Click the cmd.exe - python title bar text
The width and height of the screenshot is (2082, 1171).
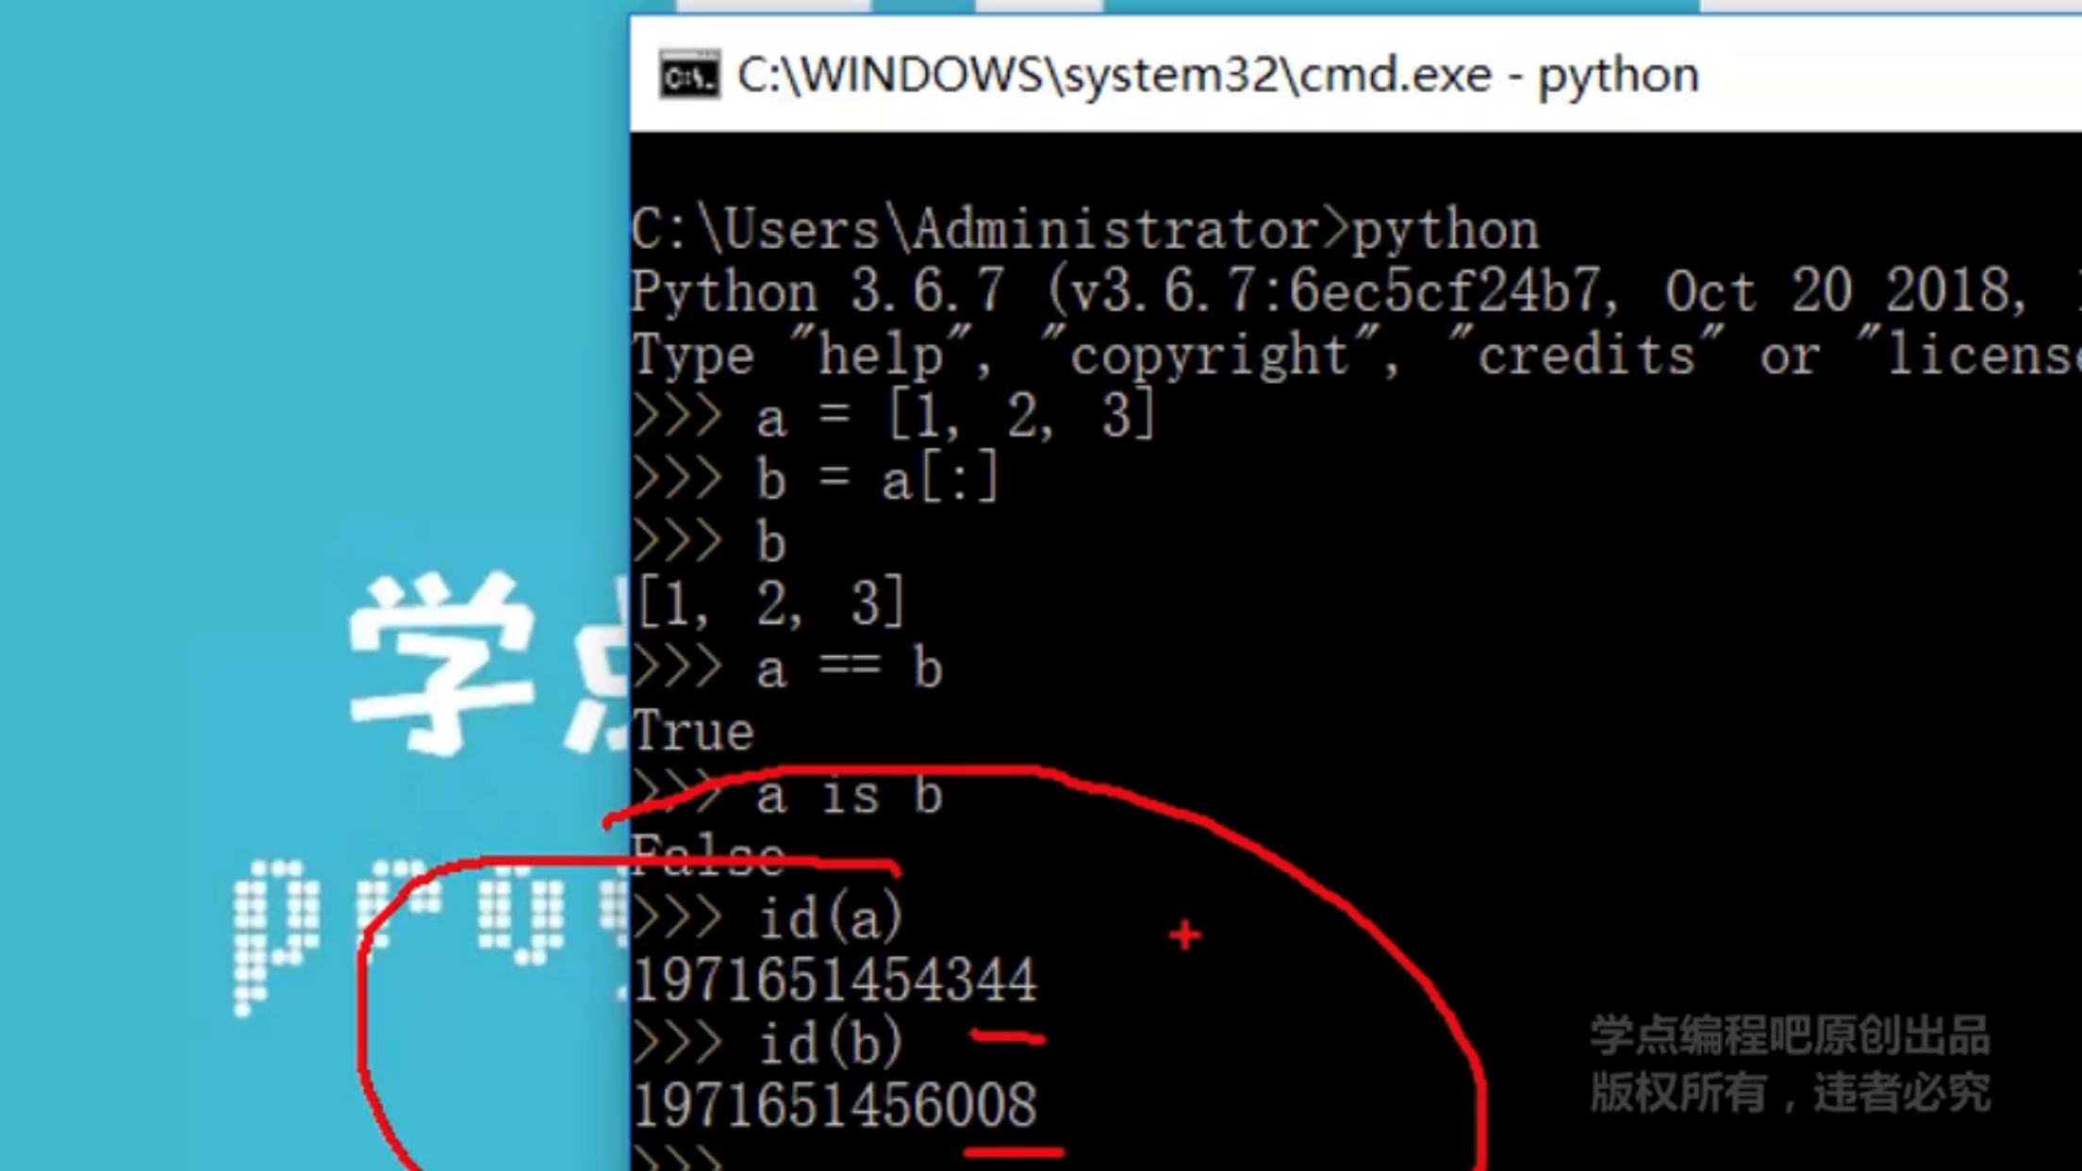pos(1218,75)
